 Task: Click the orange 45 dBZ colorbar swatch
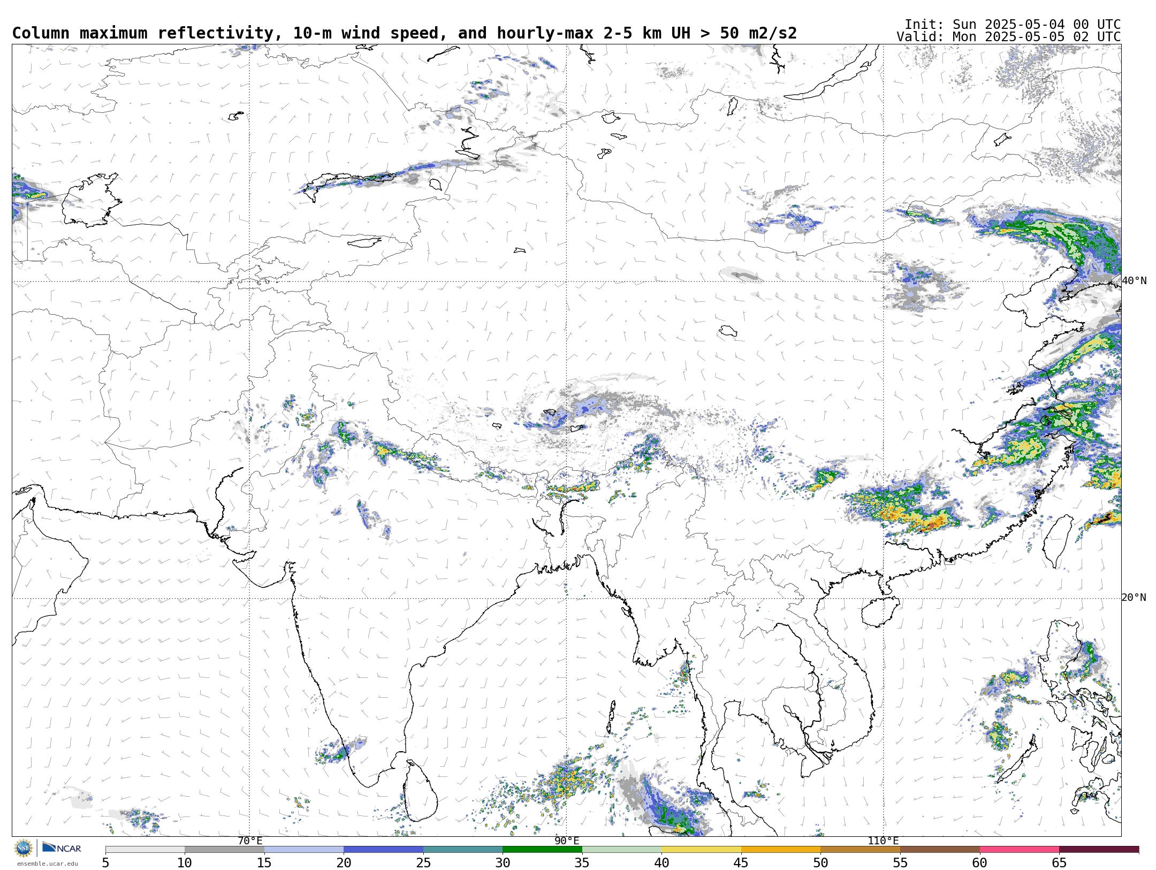click(x=781, y=849)
